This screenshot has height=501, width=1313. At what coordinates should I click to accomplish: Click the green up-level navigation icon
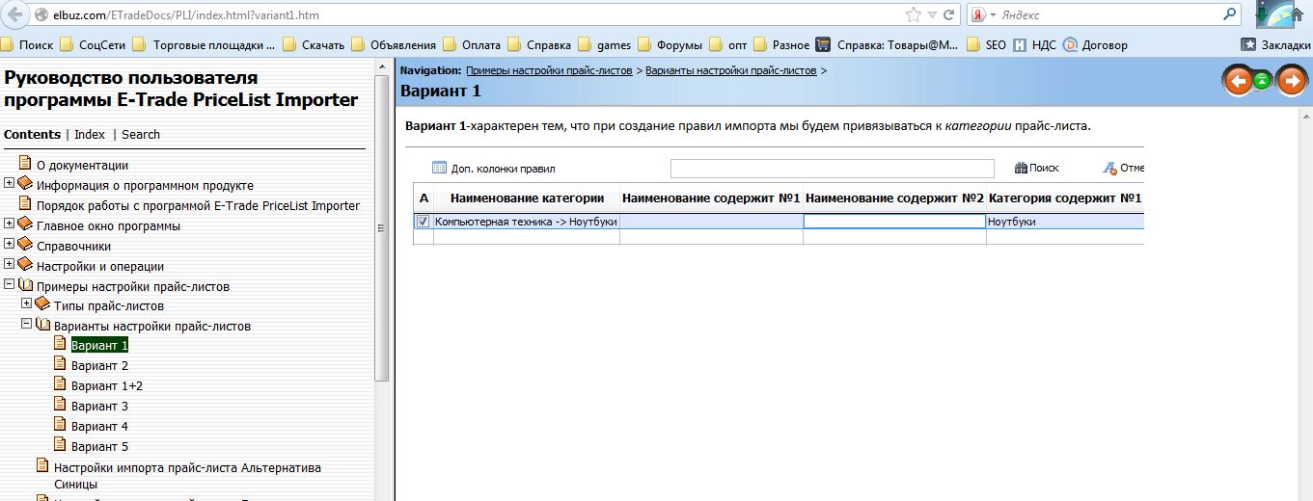click(x=1263, y=82)
